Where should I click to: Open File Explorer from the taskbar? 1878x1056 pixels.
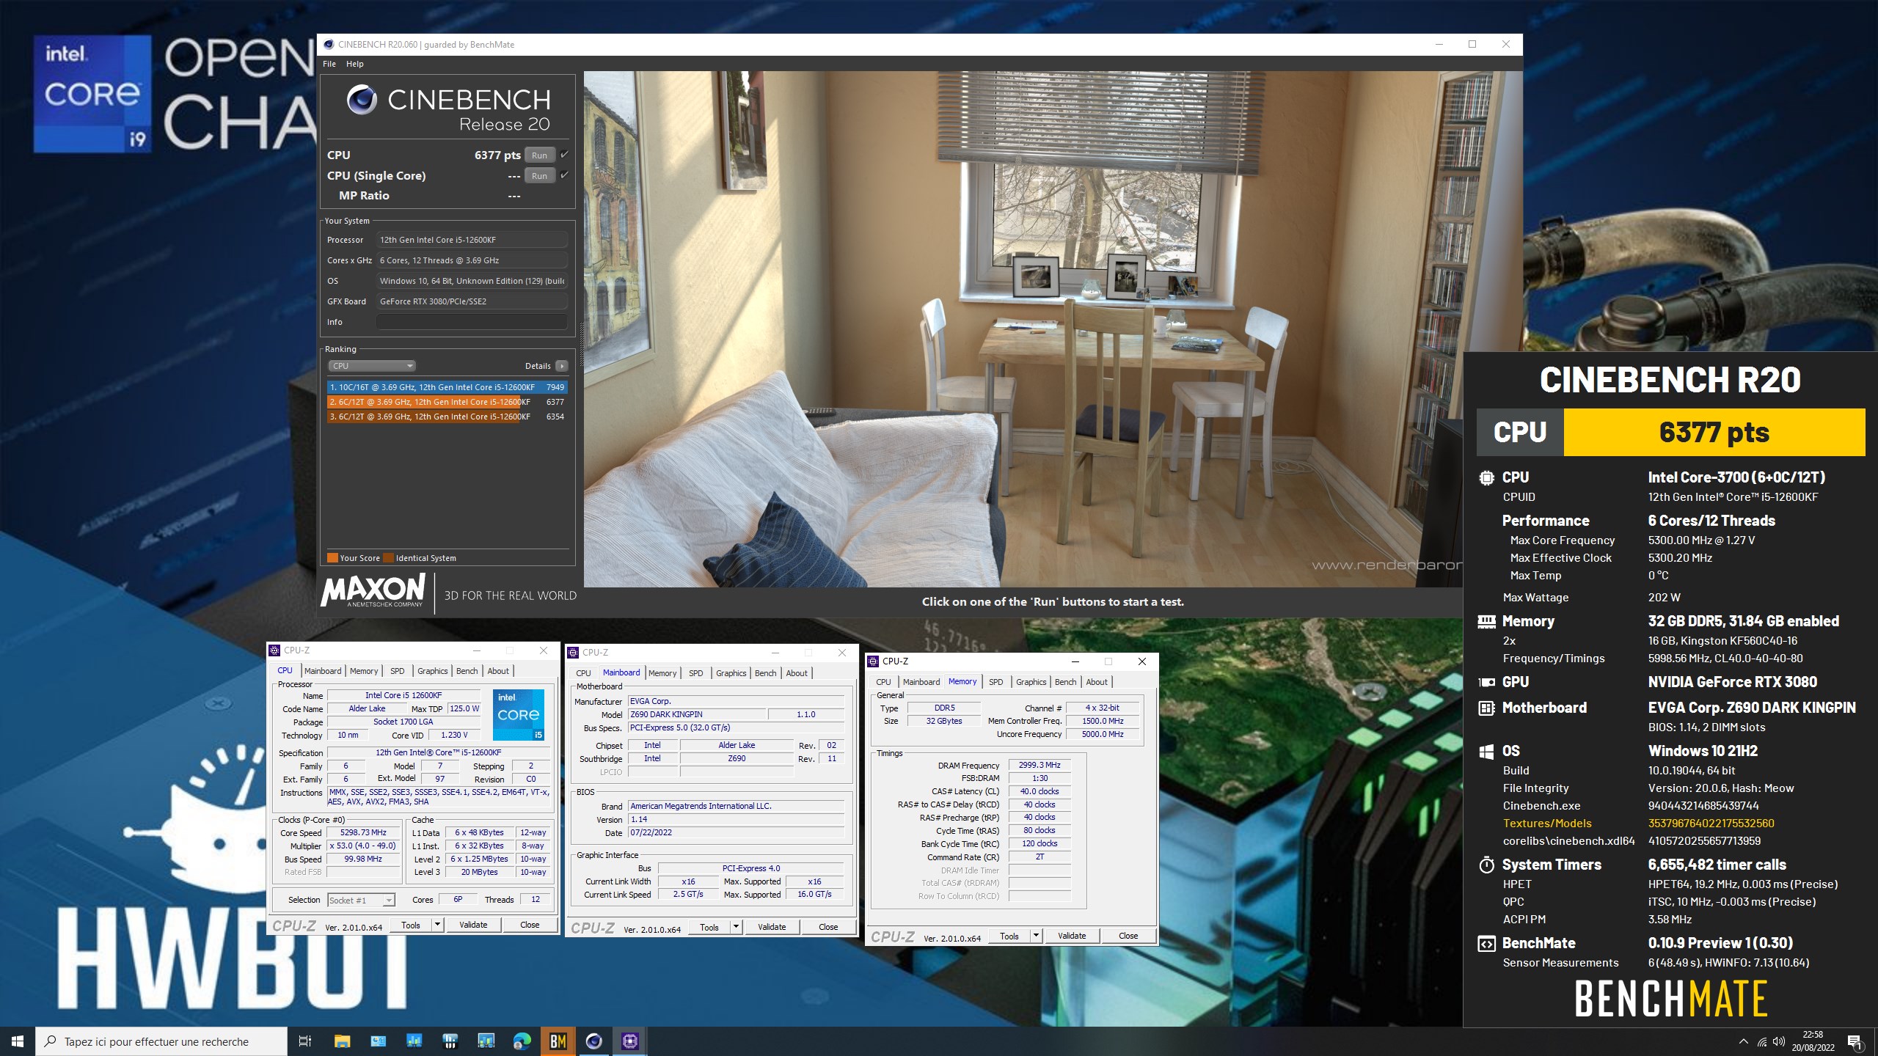(342, 1041)
